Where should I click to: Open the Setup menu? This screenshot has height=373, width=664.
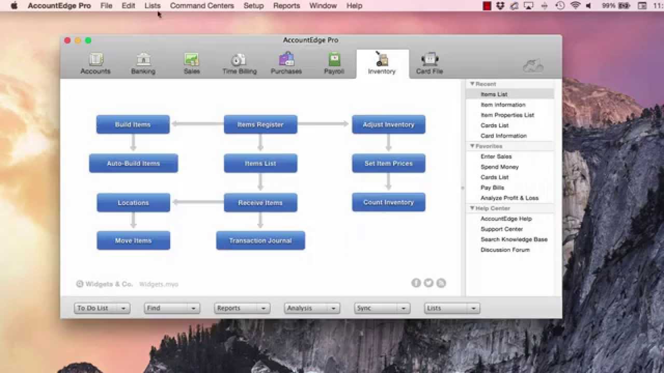(254, 6)
